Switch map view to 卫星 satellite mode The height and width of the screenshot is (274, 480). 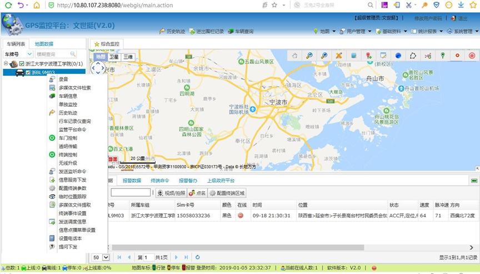pos(113,57)
